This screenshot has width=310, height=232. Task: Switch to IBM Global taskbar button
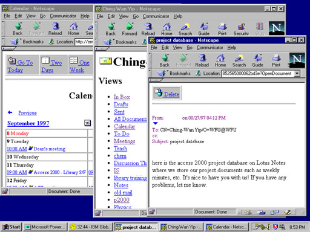(x=90, y=227)
